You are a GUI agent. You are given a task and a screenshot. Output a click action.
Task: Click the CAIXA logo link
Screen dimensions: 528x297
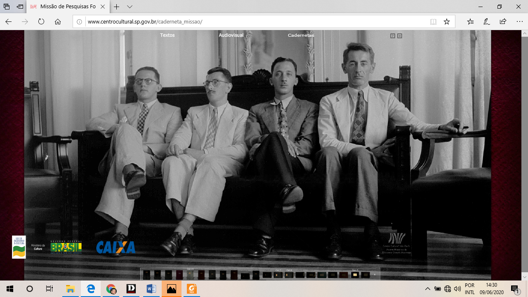pyautogui.click(x=115, y=247)
